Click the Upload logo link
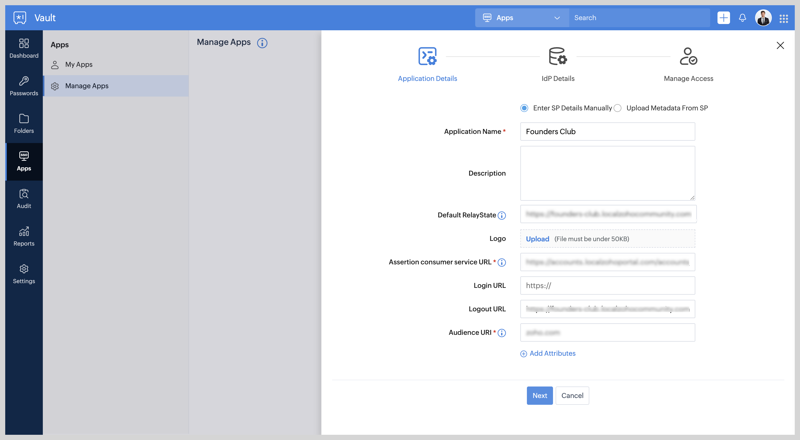Viewport: 800px width, 440px height. [537, 239]
